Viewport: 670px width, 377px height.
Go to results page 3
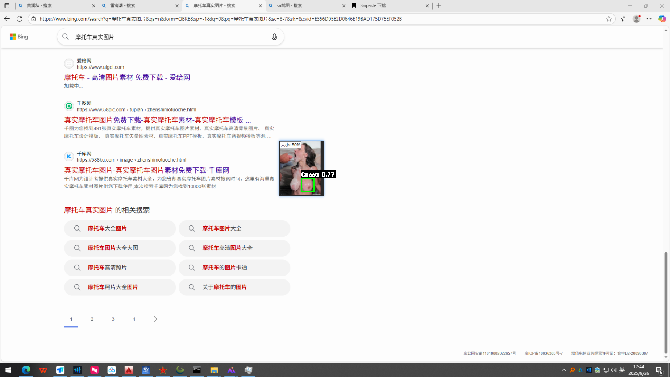[x=113, y=319]
